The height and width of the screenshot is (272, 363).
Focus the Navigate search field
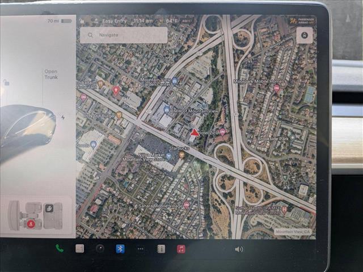124,35
